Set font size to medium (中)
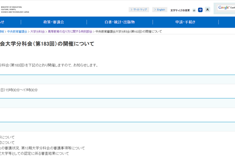The height and width of the screenshot is (156, 235). 200,10
